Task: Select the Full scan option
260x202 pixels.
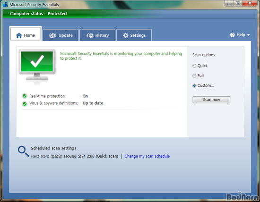Action: click(x=194, y=76)
